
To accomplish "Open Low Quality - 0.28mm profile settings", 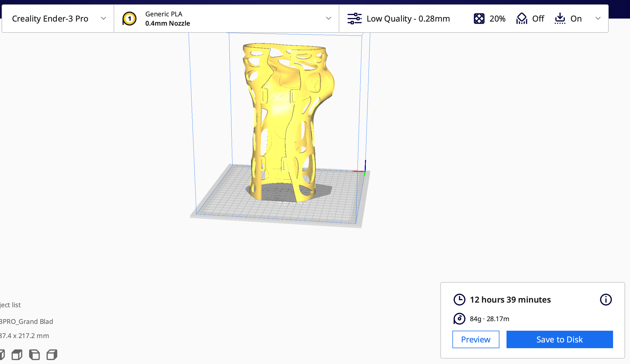I will [x=408, y=19].
